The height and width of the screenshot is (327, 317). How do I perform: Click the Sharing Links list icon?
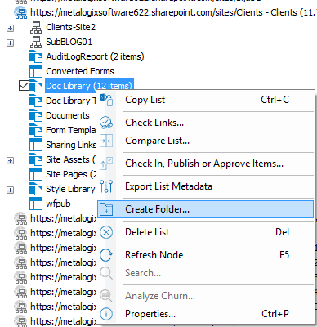36,145
